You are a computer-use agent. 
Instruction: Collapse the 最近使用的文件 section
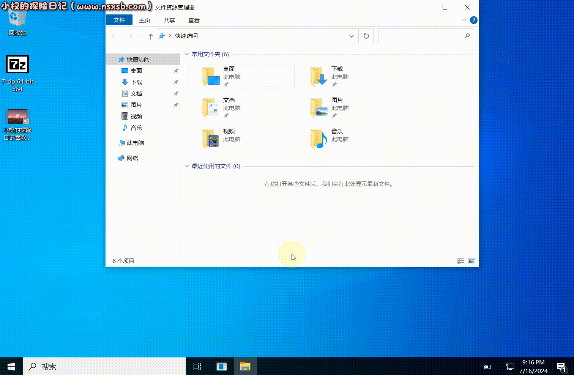[x=187, y=166]
